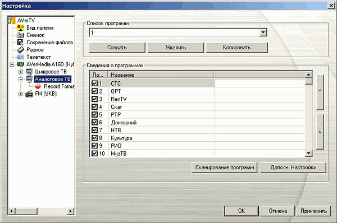Viewport: 337px width, 223px height.
Task: Uncheck channel 4 Скат checkbox
Action: [94, 106]
